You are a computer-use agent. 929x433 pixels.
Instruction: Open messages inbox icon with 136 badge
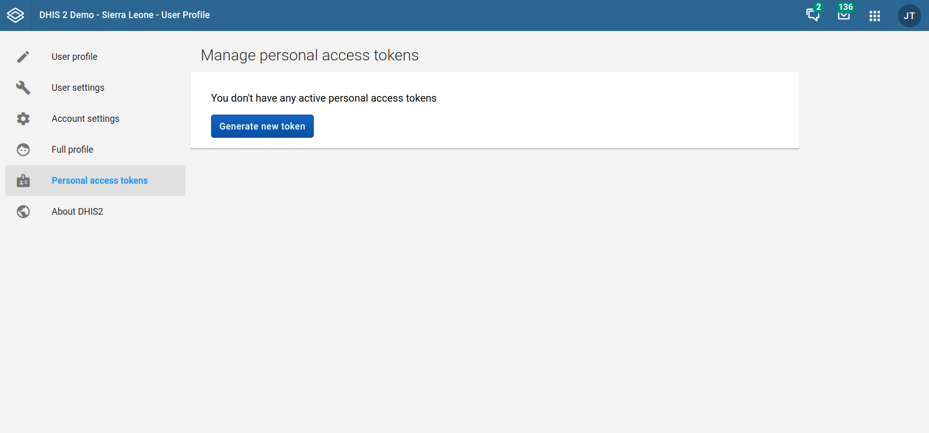(843, 15)
